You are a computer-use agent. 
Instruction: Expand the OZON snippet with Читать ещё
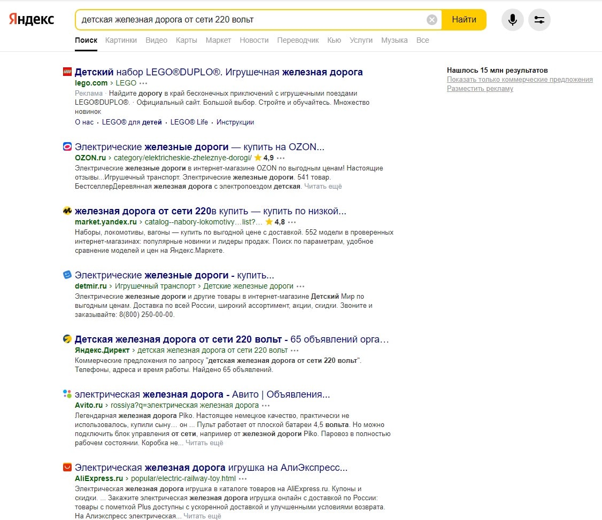pos(323,187)
